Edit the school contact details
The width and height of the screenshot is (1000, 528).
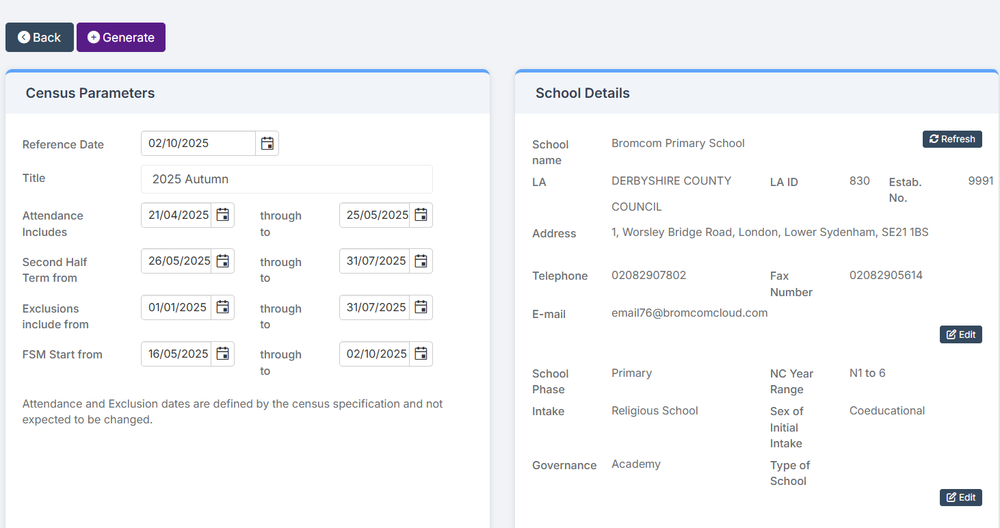tap(960, 334)
